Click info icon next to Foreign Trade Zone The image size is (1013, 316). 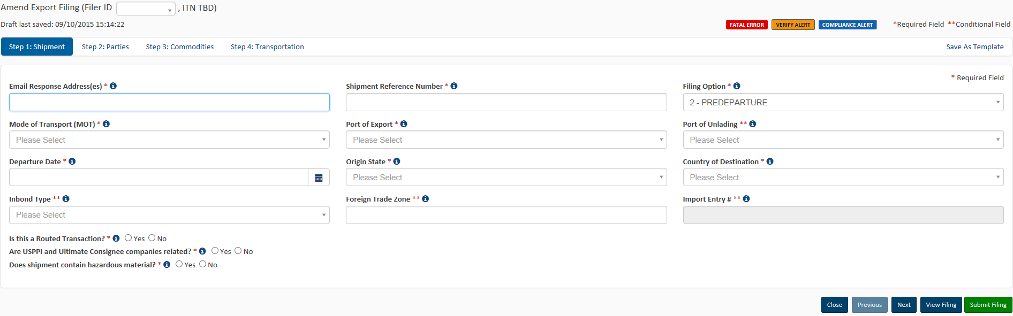[x=426, y=199]
